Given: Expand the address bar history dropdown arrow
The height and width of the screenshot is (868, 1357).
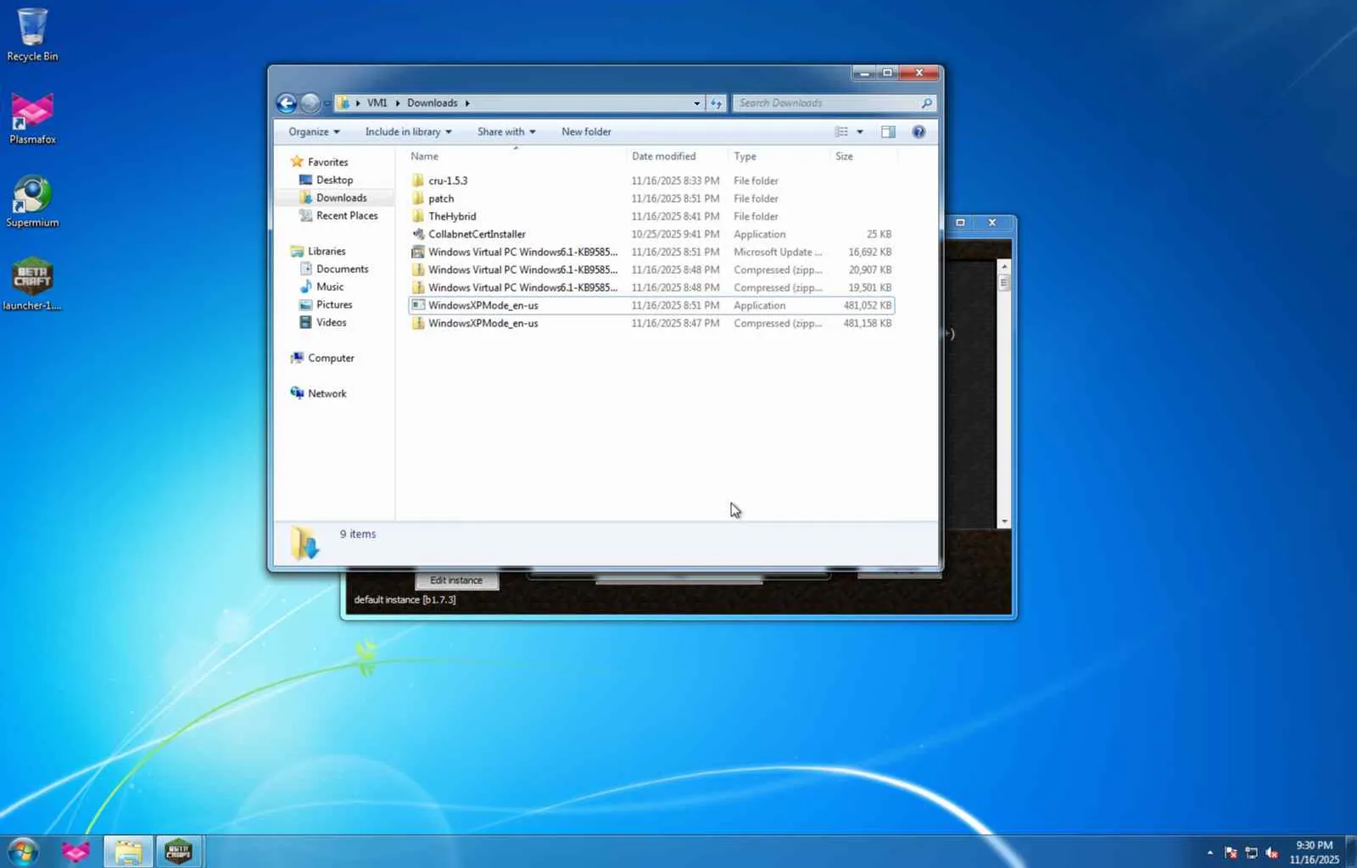Looking at the screenshot, I should [x=696, y=103].
